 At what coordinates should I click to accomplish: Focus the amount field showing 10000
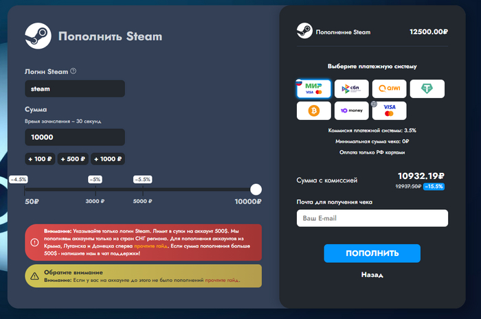pyautogui.click(x=75, y=137)
